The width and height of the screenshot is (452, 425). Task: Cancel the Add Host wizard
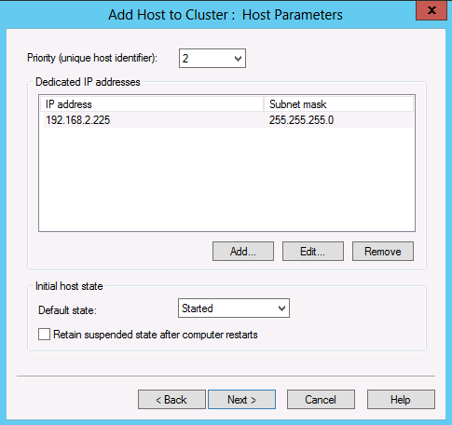coord(321,400)
